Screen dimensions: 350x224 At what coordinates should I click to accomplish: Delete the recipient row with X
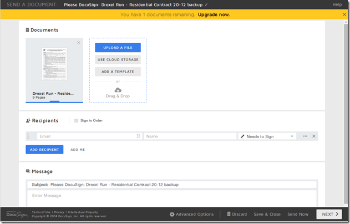click(x=314, y=136)
